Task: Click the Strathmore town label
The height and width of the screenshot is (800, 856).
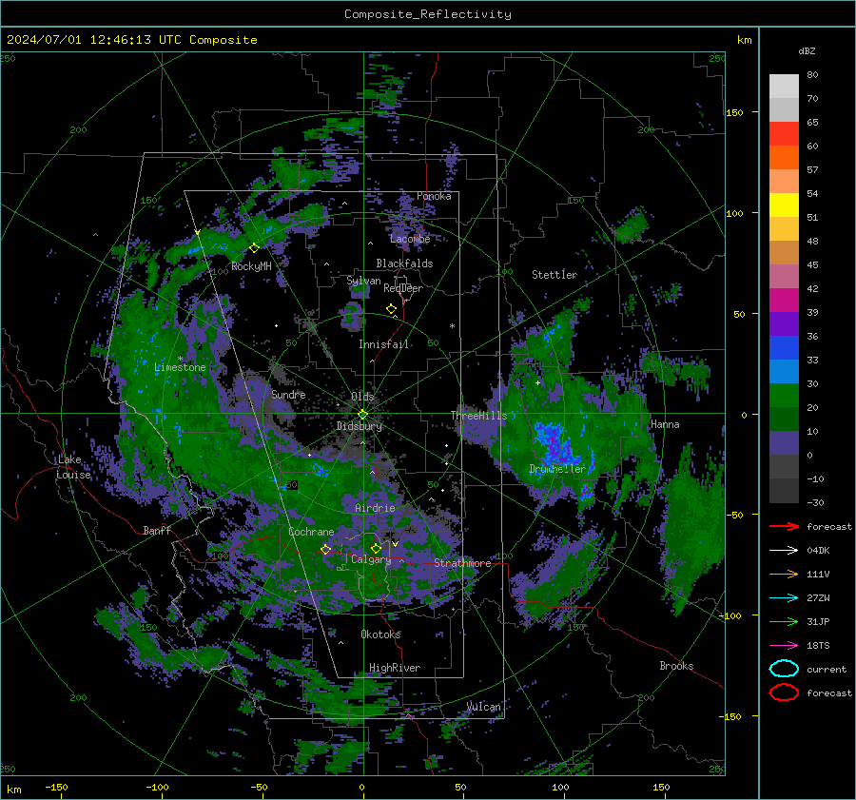Action: pos(462,563)
